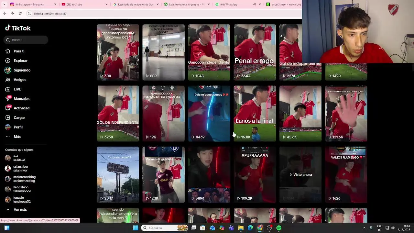This screenshot has width=414, height=233.
Task: Open the Visto ahora video
Action: 300,175
